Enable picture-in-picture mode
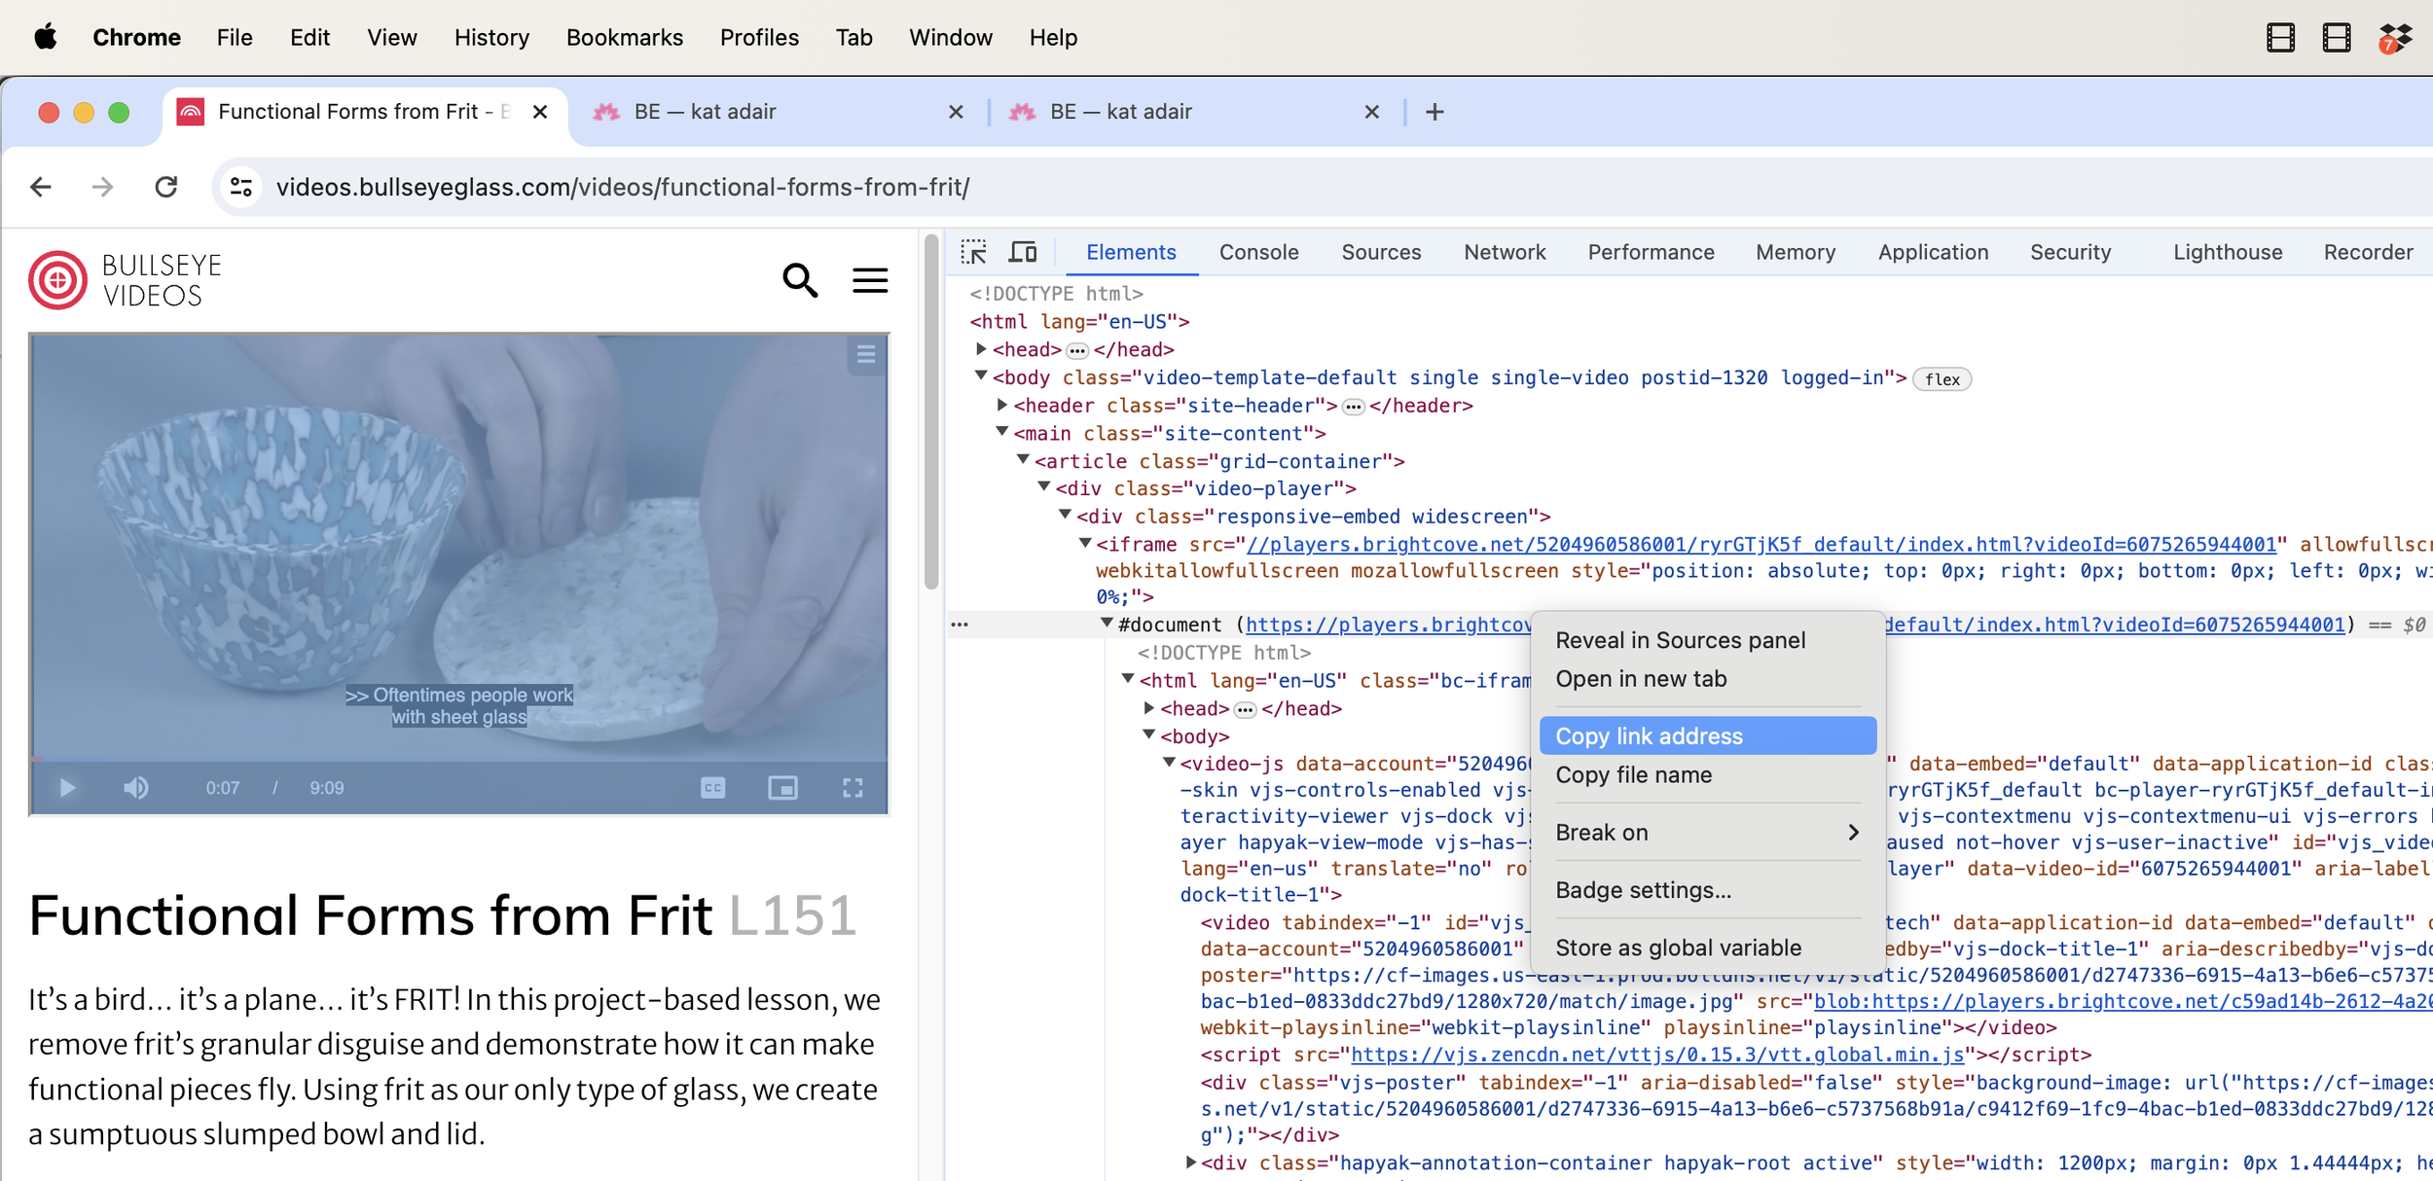The image size is (2433, 1181). [782, 788]
